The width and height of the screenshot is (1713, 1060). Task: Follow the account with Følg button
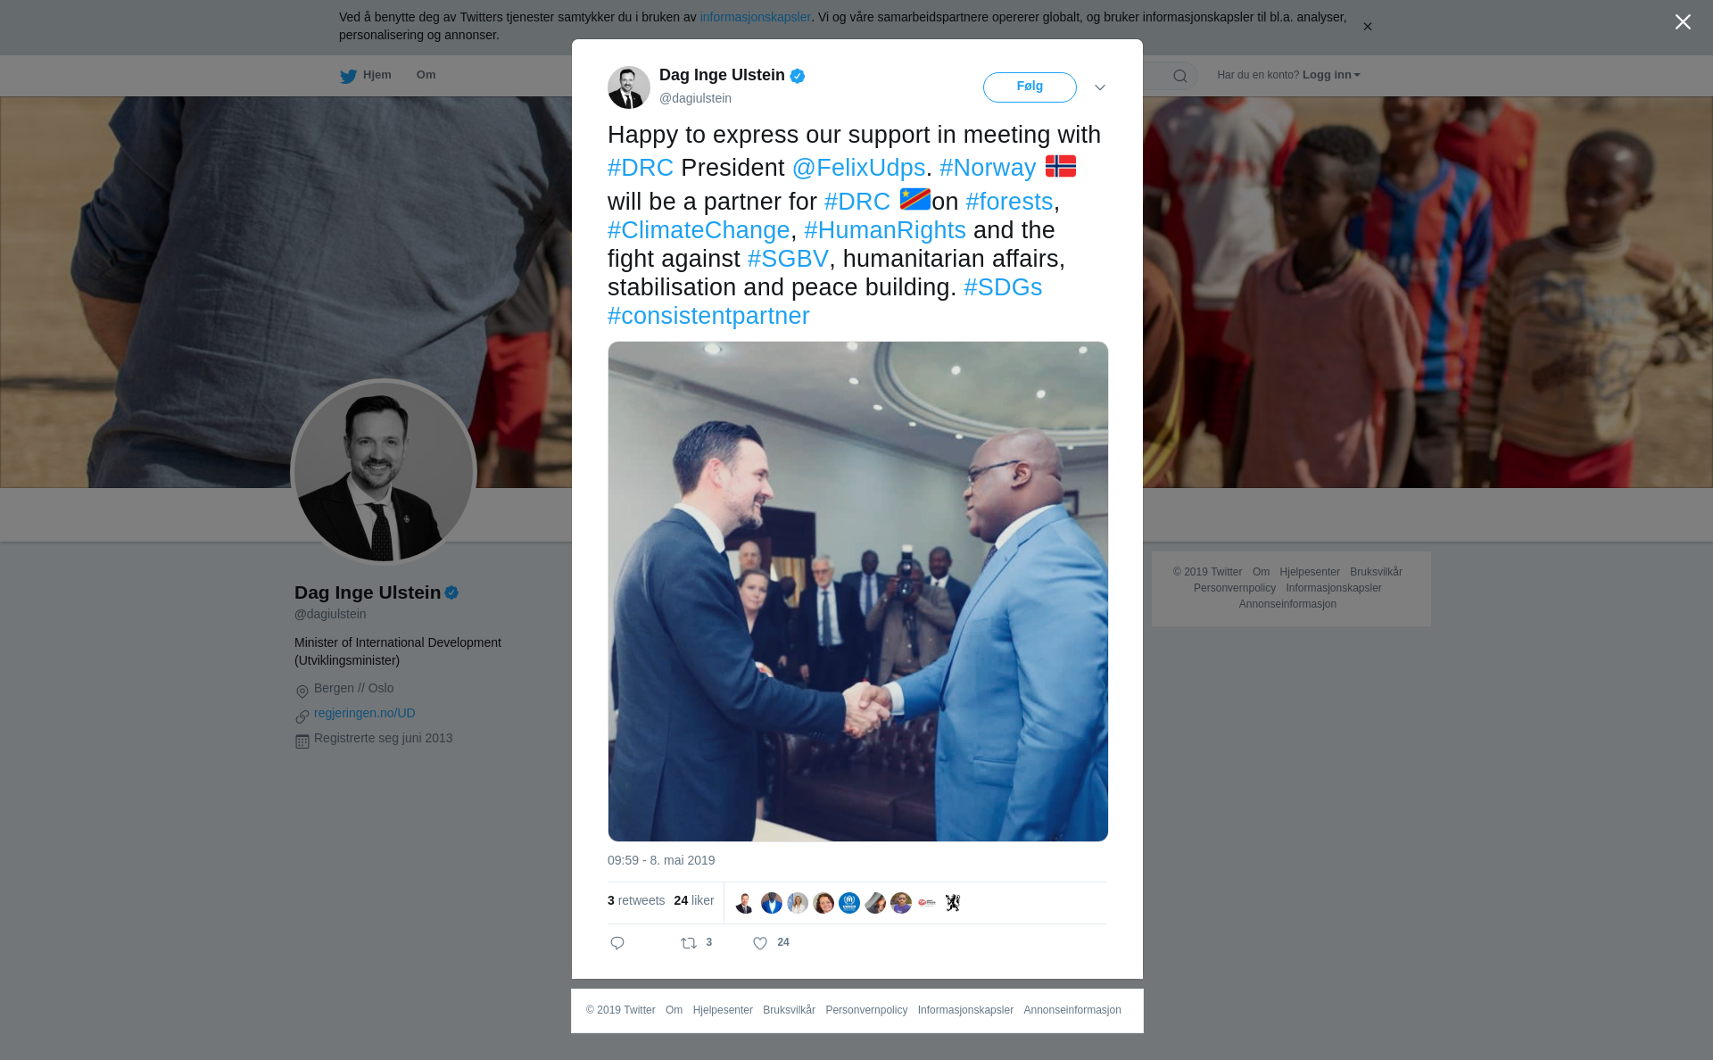(x=1030, y=87)
